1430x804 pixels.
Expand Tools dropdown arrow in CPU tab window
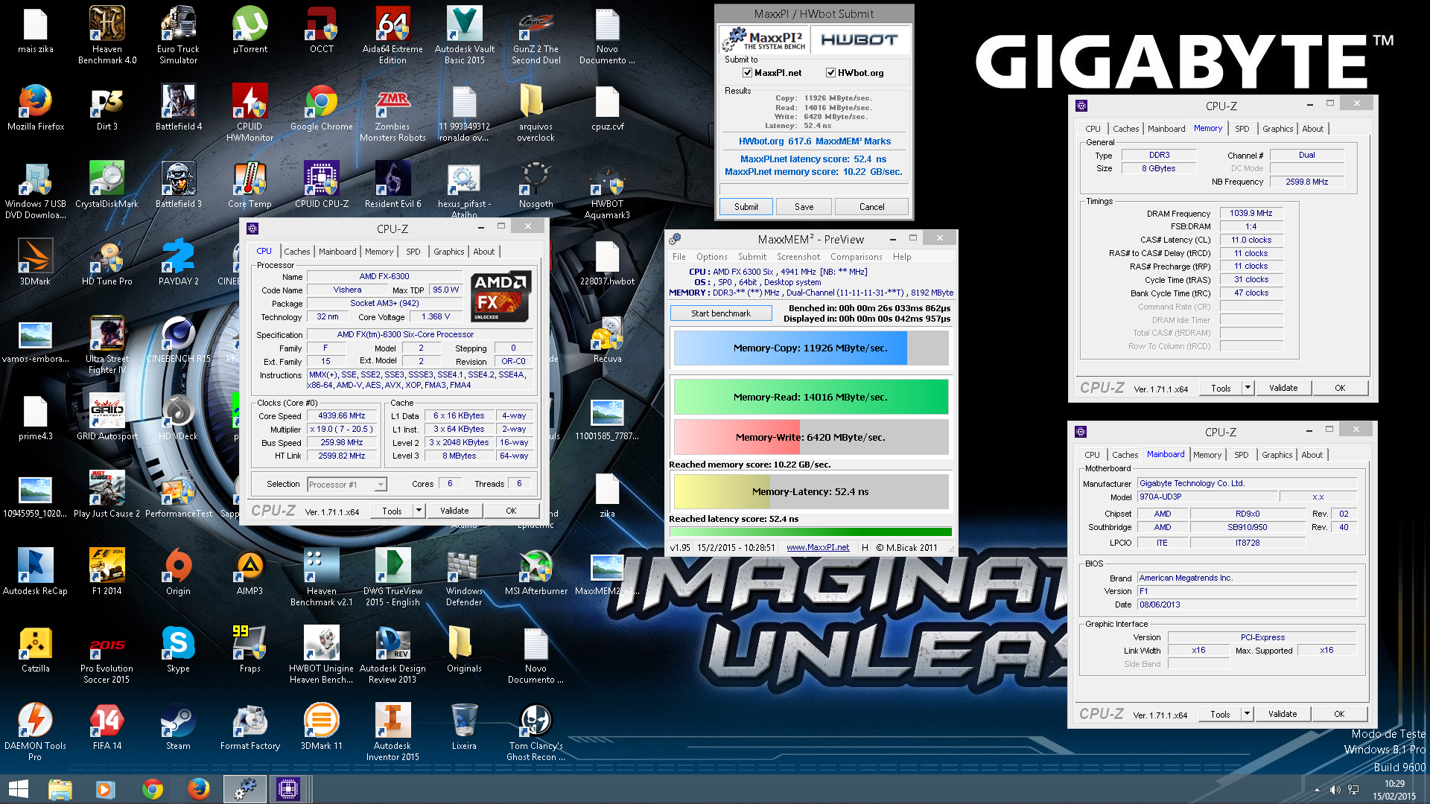coord(419,511)
